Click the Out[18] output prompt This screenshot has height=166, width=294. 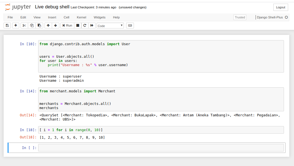point(28,137)
